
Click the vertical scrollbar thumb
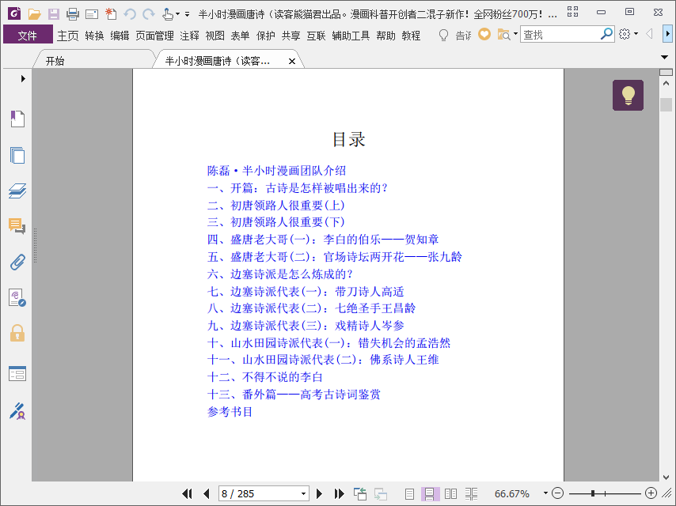pos(666,104)
